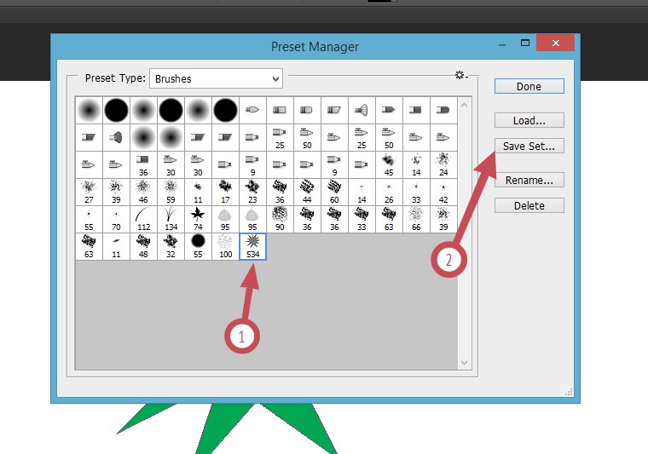Select the brush preset labeled 90
Viewport: 648px width, 454px height.
280,219
